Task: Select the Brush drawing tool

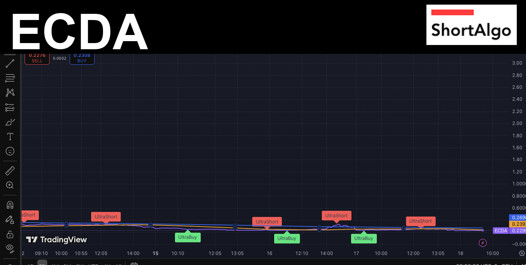Action: pos(10,122)
